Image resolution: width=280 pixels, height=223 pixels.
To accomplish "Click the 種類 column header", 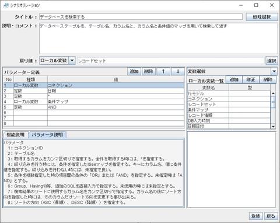I will click(x=30, y=79).
